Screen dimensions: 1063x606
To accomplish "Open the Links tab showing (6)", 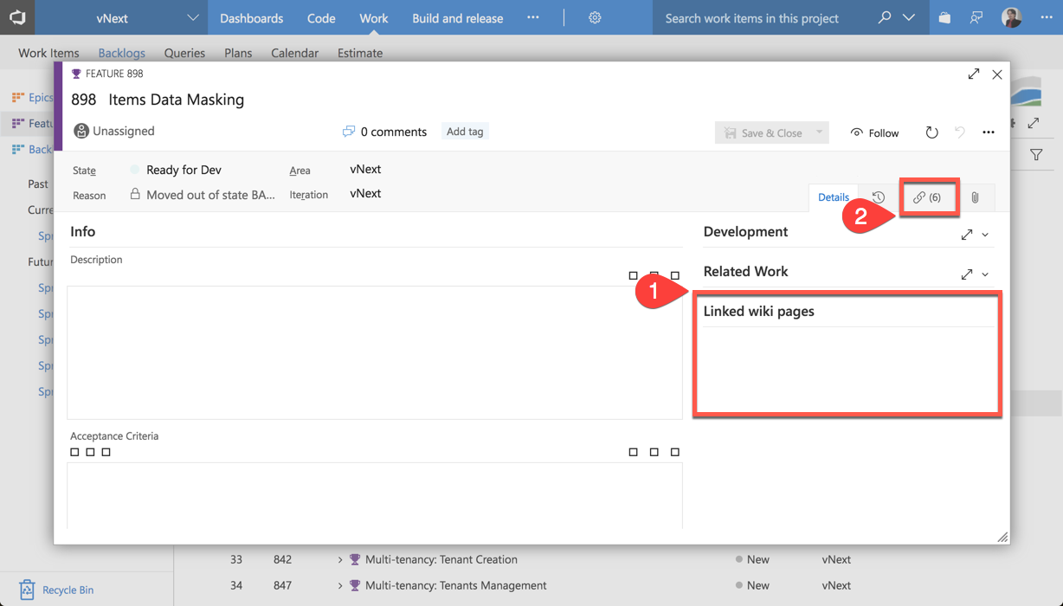I will point(927,197).
